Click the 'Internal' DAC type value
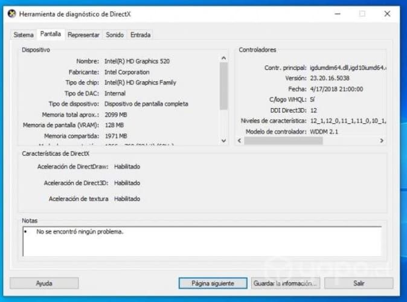Image resolution: width=407 pixels, height=302 pixels. point(115,93)
